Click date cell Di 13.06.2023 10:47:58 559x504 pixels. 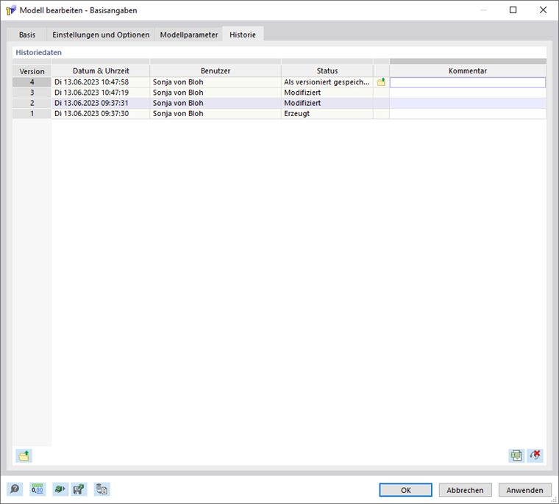click(101, 82)
